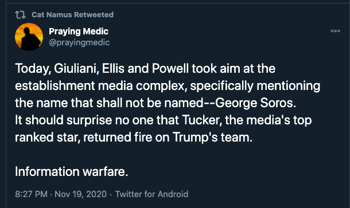Click the 8:27 PM timestamp
The height and width of the screenshot is (208, 350).
pyautogui.click(x=31, y=194)
